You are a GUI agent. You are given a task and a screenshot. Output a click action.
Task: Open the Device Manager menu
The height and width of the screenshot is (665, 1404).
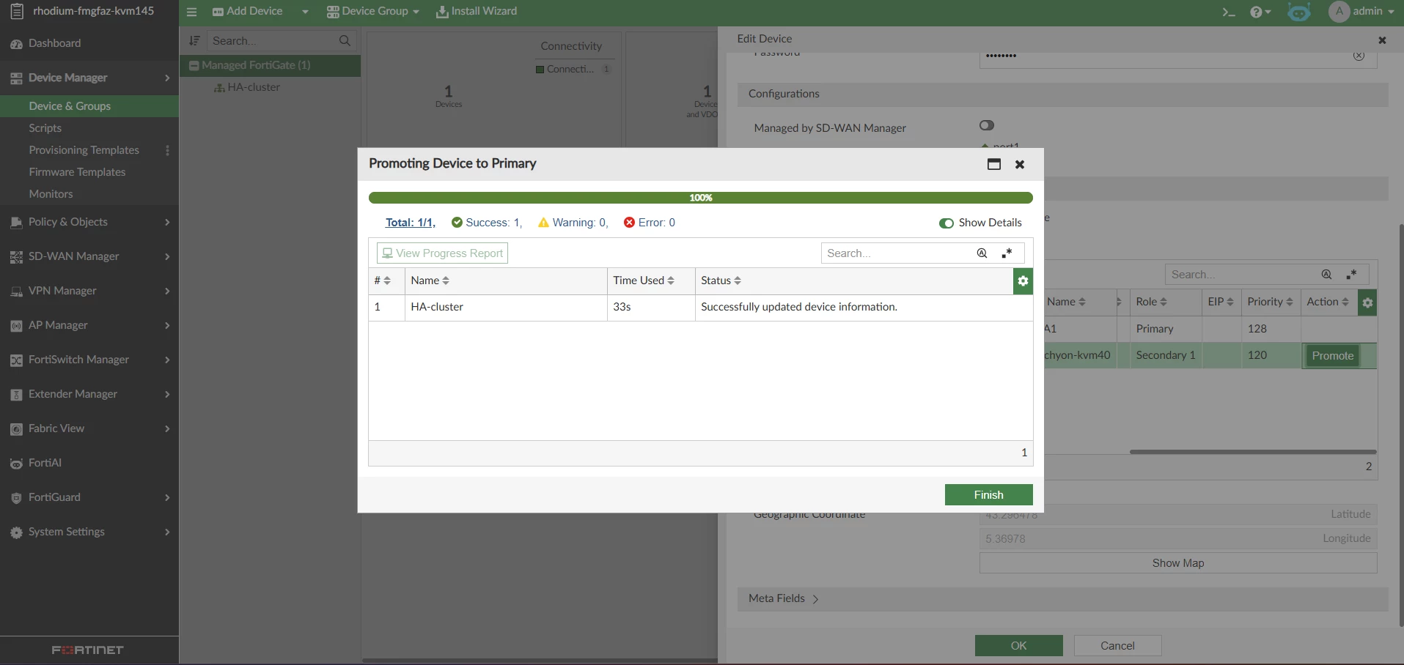[x=89, y=78]
